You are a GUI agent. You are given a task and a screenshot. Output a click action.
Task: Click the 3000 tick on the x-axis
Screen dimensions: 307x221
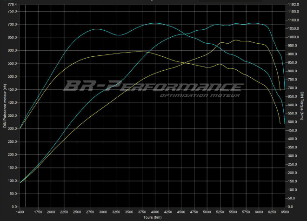(103, 212)
